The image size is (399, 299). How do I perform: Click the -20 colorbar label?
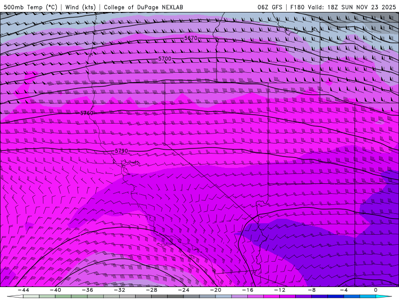click(x=215, y=290)
